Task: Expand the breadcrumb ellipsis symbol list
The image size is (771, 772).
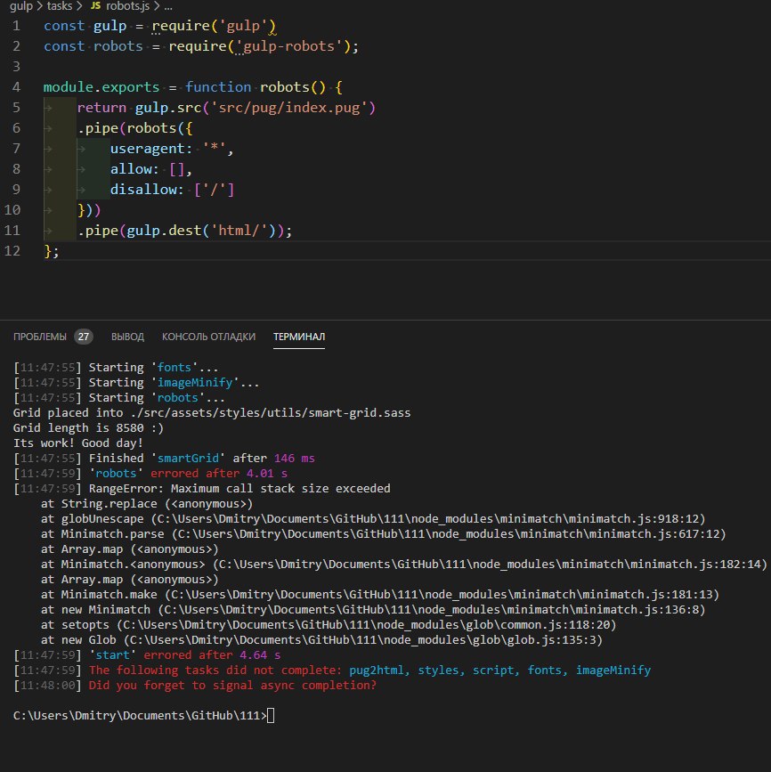Action: (168, 6)
